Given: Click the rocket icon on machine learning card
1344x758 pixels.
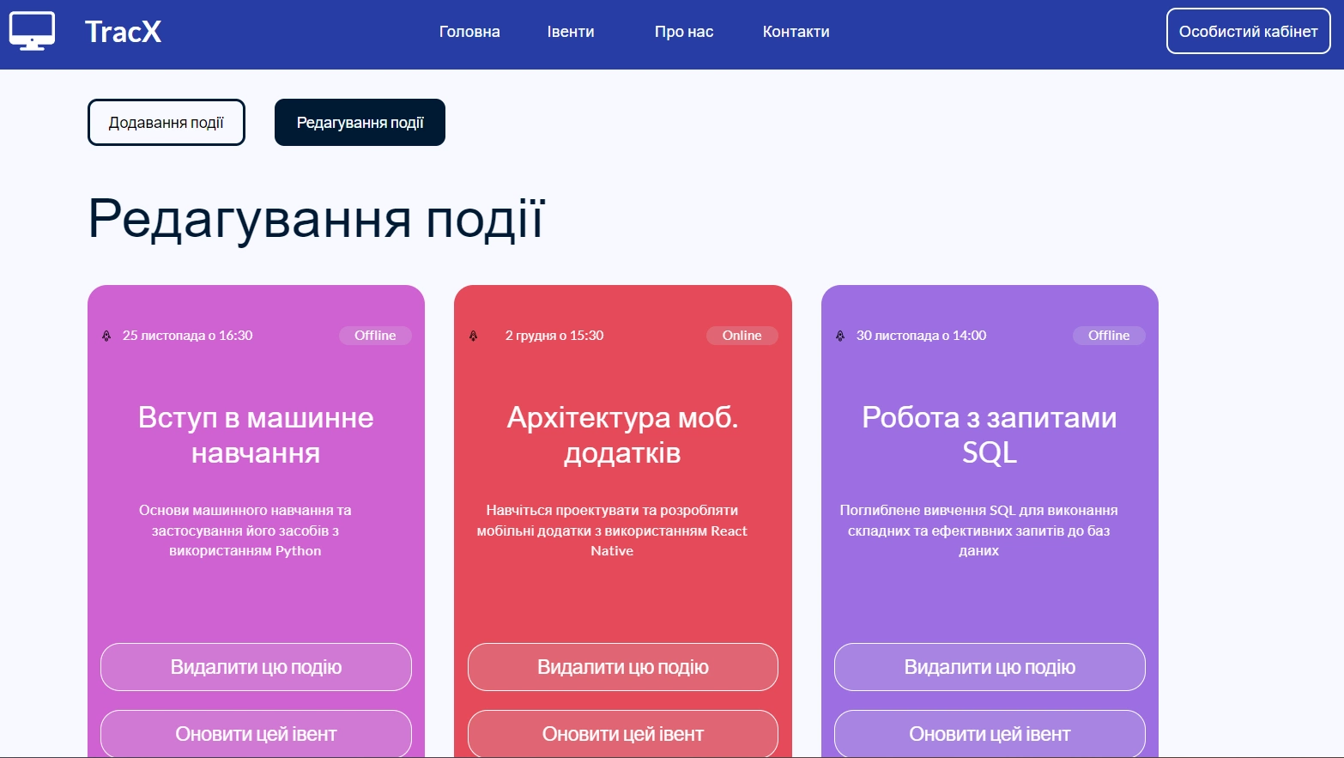Looking at the screenshot, I should pos(106,337).
